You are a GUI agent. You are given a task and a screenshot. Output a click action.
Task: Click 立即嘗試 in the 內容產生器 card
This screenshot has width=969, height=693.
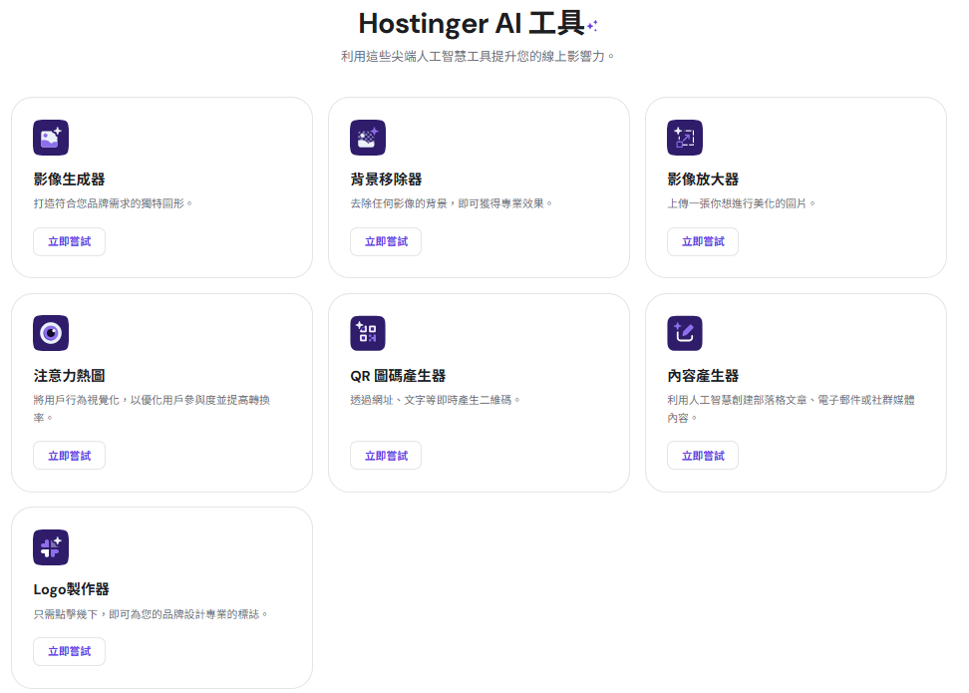703,456
